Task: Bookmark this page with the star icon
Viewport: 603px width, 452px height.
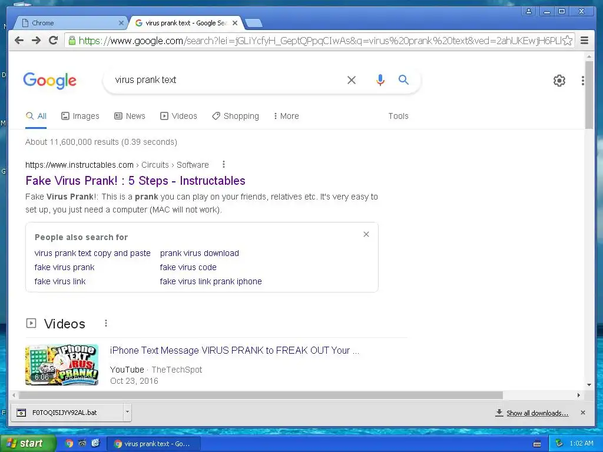Action: pyautogui.click(x=567, y=41)
